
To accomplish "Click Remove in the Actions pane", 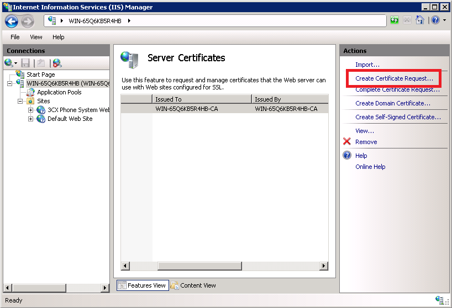I will [366, 142].
